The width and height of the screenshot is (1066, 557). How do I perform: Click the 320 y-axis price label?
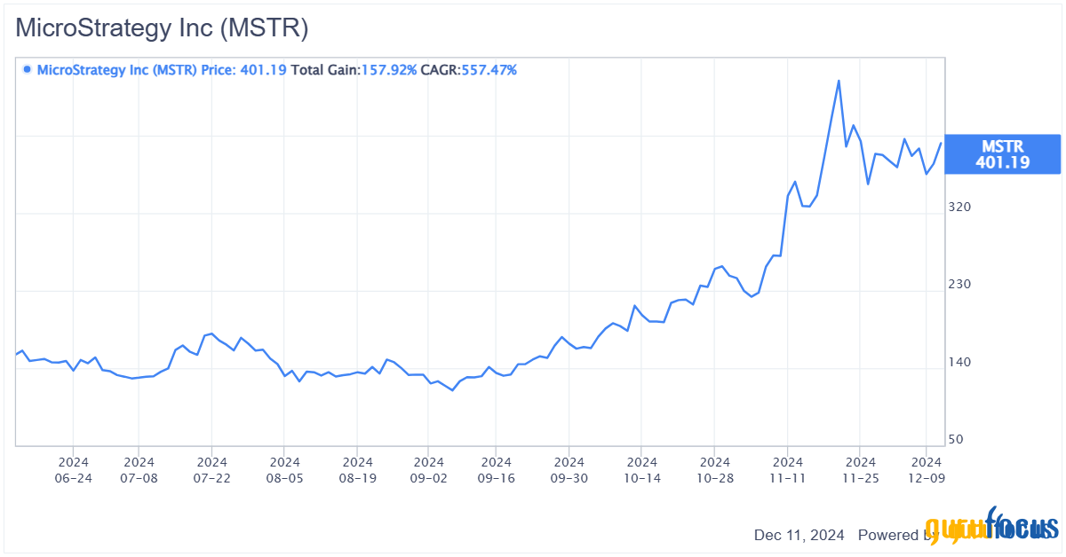959,207
